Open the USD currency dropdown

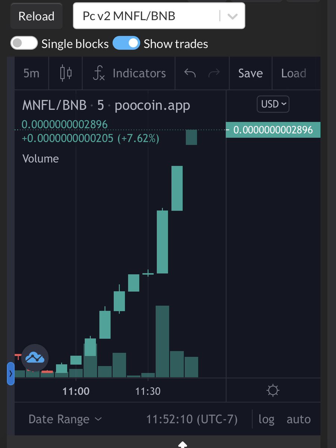(273, 104)
